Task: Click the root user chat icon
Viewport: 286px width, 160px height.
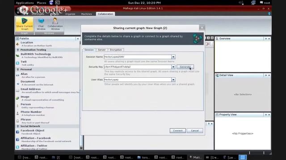Action: (x=261, y=3)
